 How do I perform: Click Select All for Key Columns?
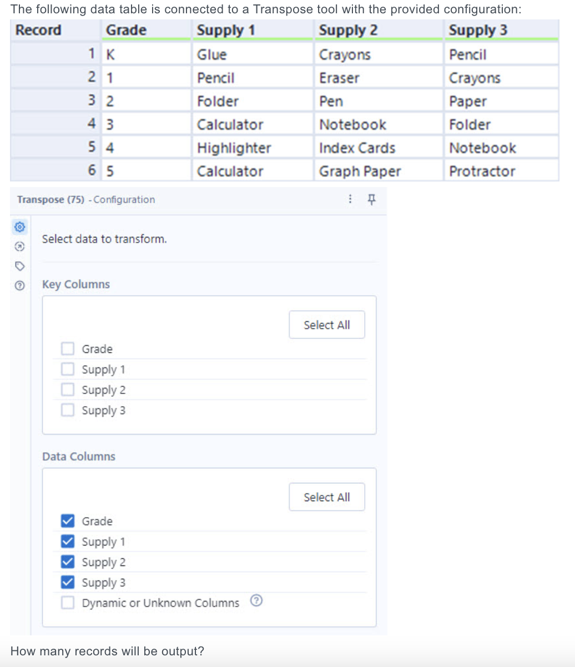click(x=326, y=325)
